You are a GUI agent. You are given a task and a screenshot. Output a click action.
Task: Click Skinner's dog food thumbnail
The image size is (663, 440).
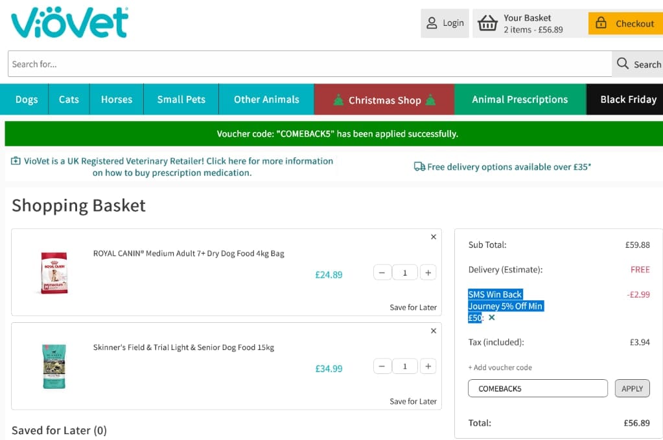click(x=54, y=366)
